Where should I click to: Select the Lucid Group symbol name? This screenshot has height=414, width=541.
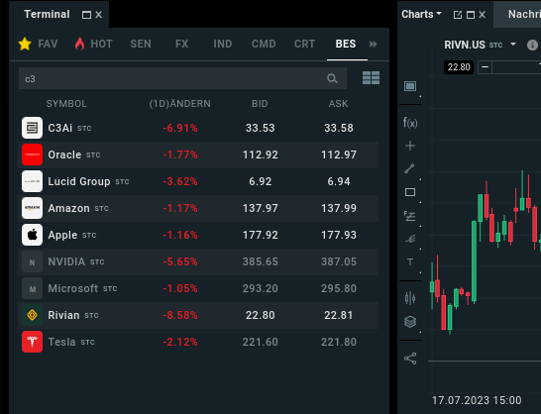pyautogui.click(x=79, y=181)
